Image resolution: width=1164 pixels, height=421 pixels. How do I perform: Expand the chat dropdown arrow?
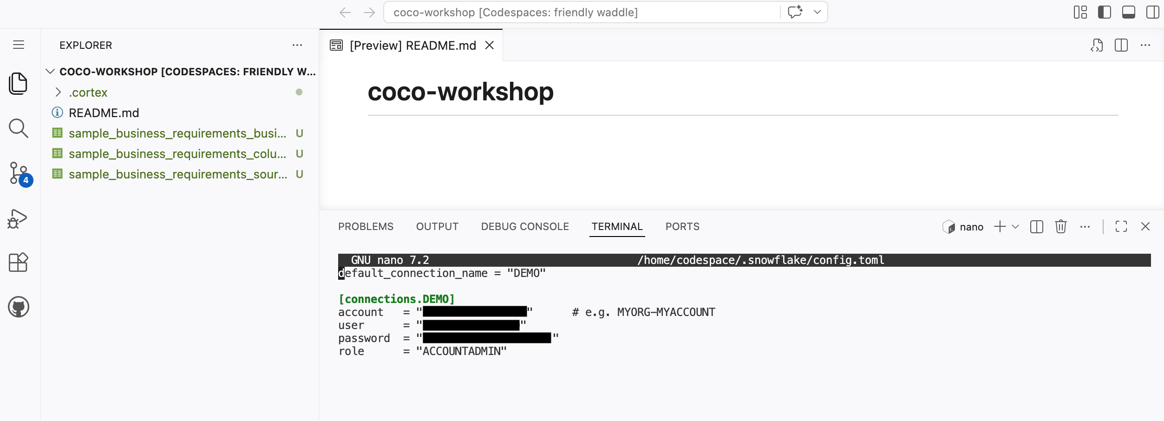click(x=817, y=12)
